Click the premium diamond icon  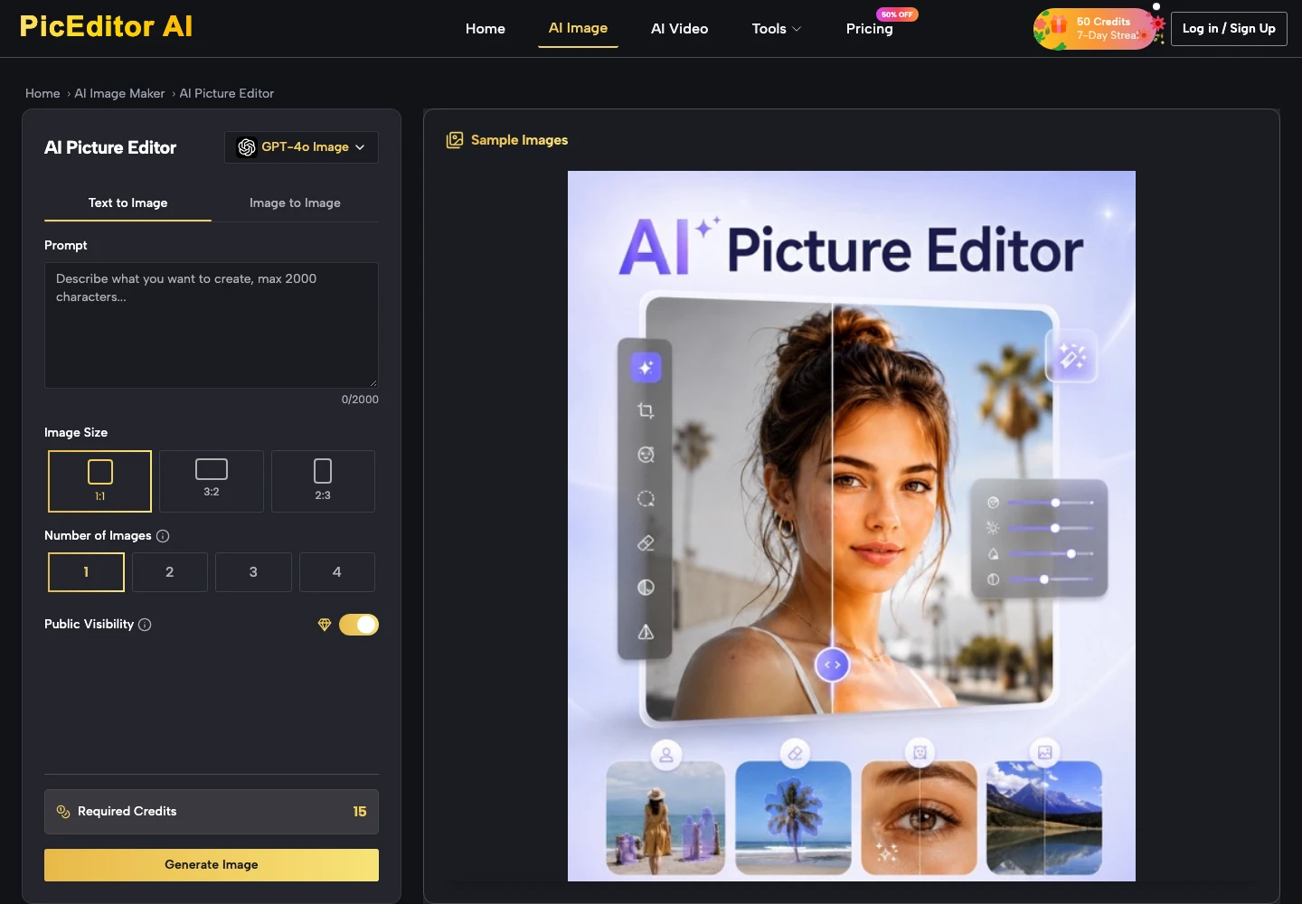(x=325, y=625)
